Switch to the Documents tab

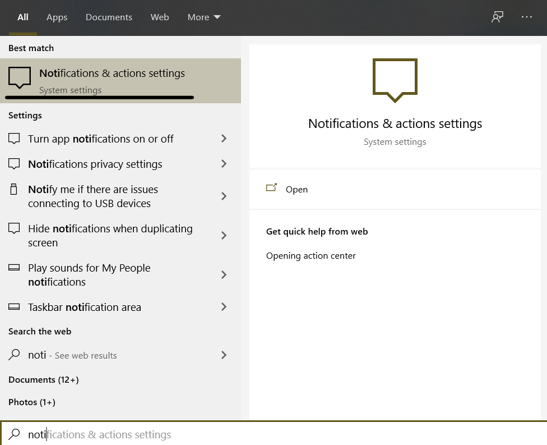click(x=109, y=17)
